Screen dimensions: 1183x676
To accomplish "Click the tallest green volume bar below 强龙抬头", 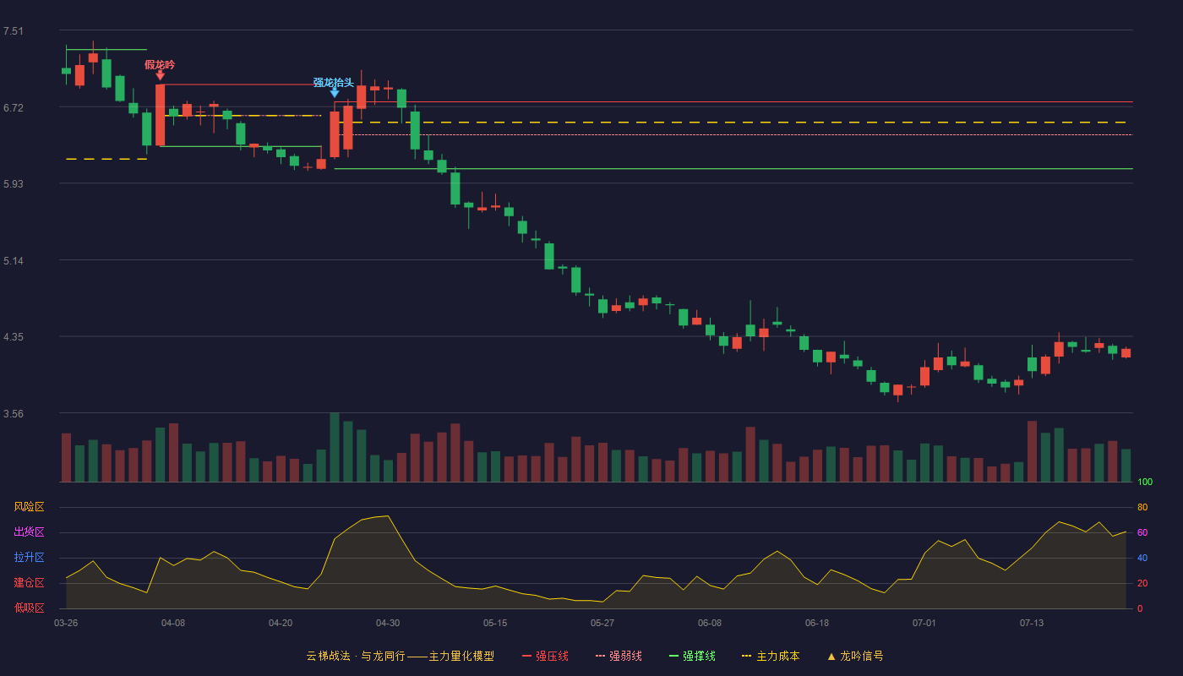I will point(335,447).
